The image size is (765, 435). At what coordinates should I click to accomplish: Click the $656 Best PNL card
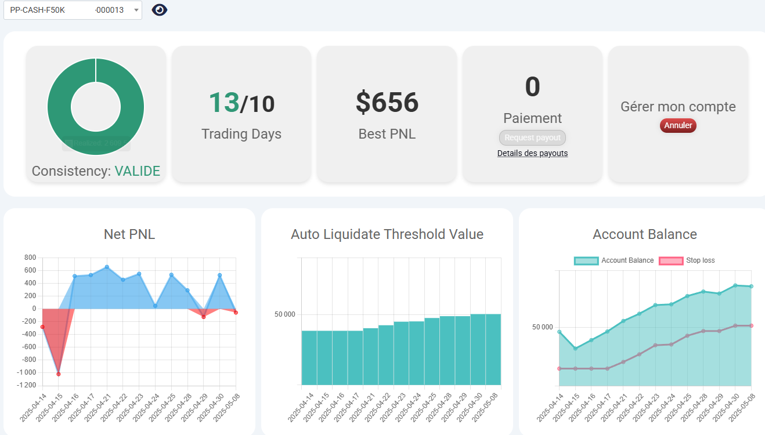coord(387,114)
